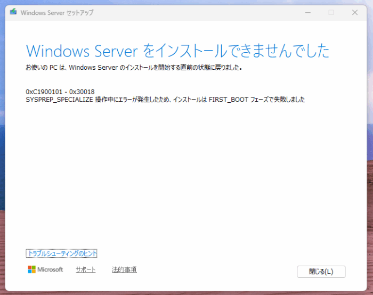Click the desktop wallpaper left of the window

pos(2,160)
